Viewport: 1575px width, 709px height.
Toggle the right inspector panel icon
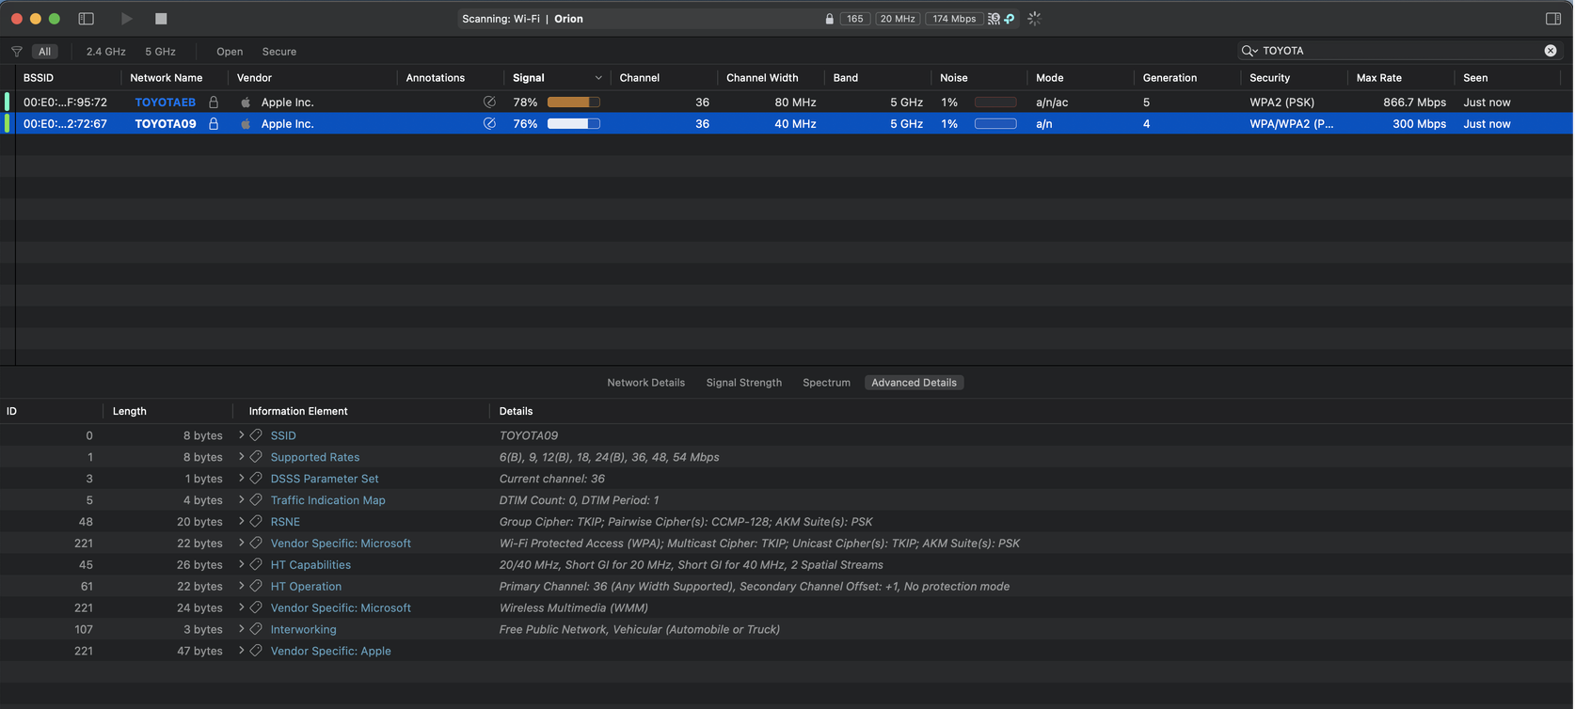1553,19
